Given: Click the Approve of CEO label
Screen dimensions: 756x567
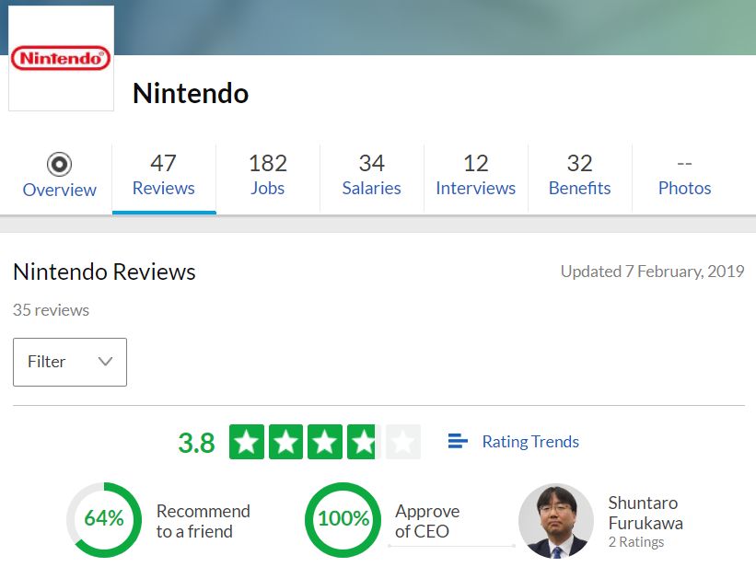Looking at the screenshot, I should tap(427, 521).
